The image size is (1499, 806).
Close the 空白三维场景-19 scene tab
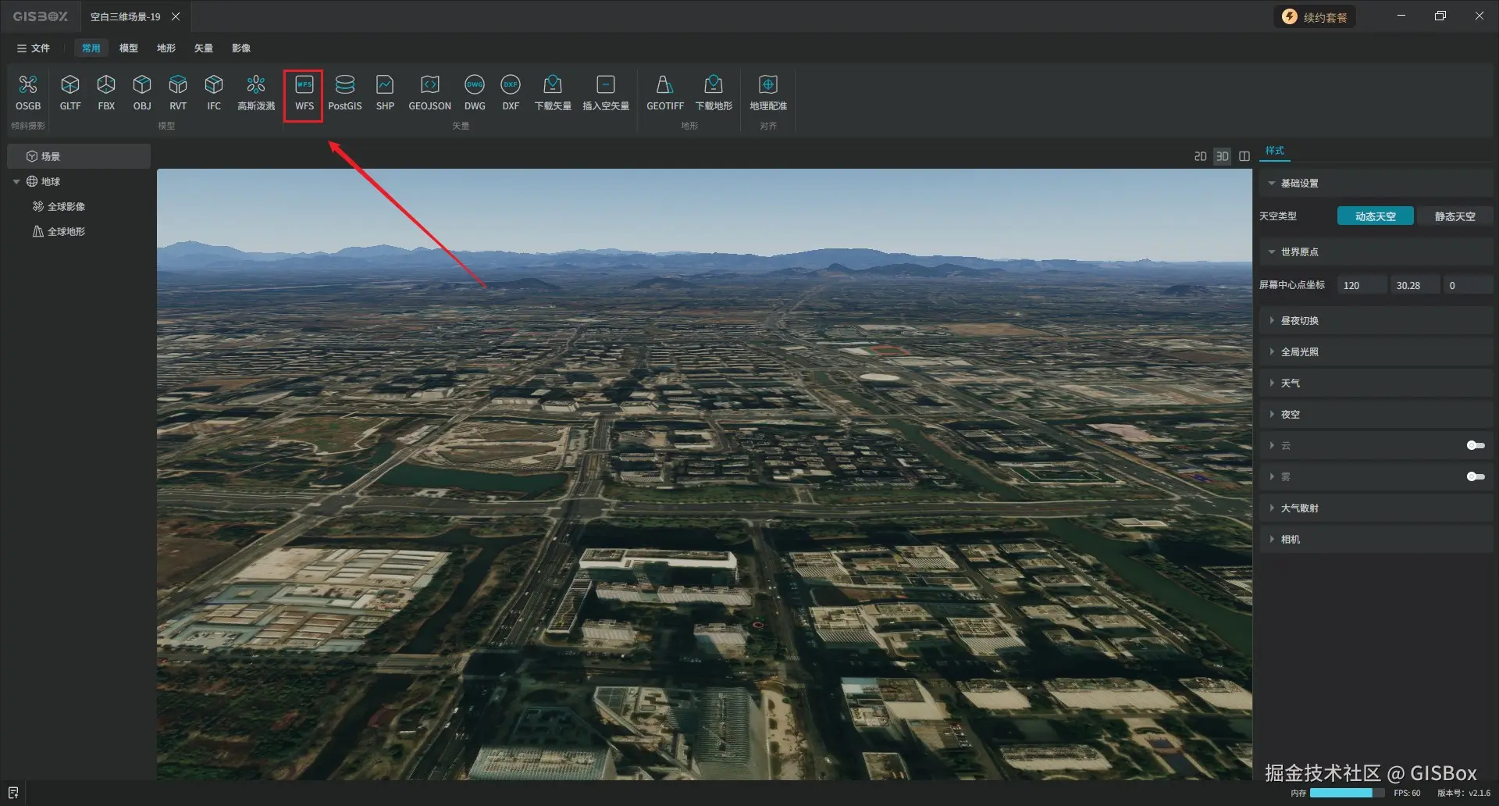click(176, 16)
